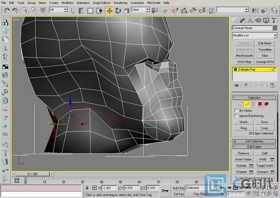The height and width of the screenshot is (198, 280).
Task: Open the Create command panel tab
Action: click(235, 21)
